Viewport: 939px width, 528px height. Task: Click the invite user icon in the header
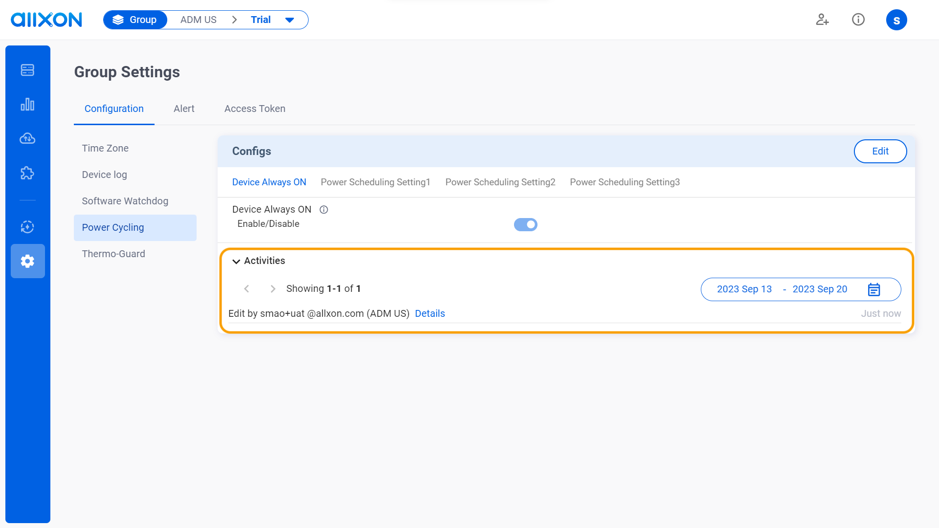click(822, 20)
